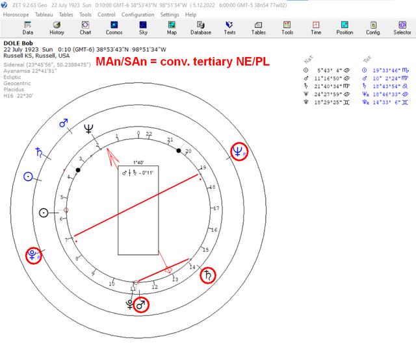This screenshot has height=355, width=416.
Task: Click the Sidereal settings line
Action: pyautogui.click(x=47, y=65)
